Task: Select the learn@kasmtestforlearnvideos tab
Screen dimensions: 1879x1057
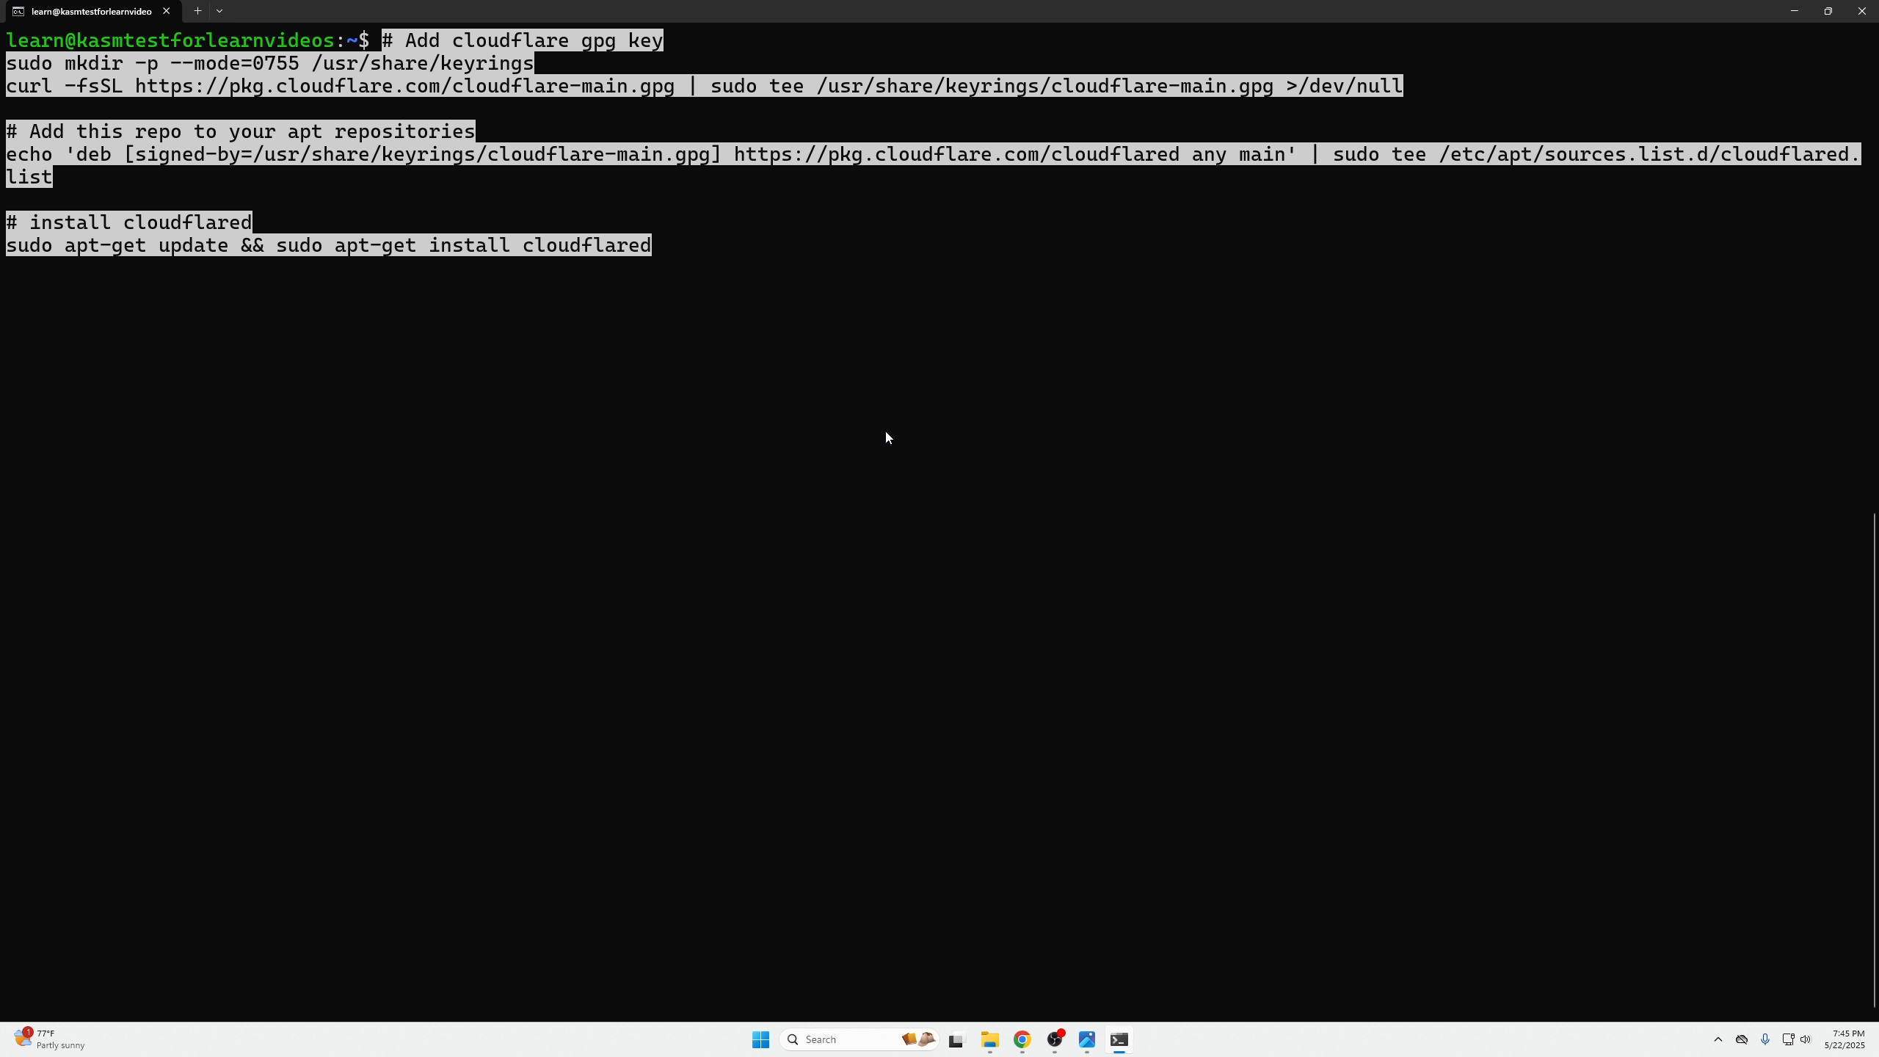Action: (88, 11)
